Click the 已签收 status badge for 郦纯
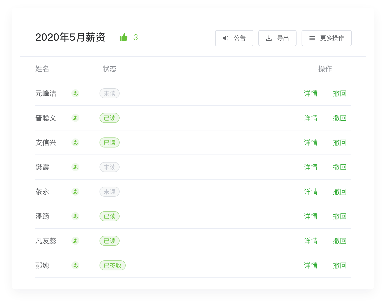Screen dimensions: 386x305 pyautogui.click(x=112, y=265)
